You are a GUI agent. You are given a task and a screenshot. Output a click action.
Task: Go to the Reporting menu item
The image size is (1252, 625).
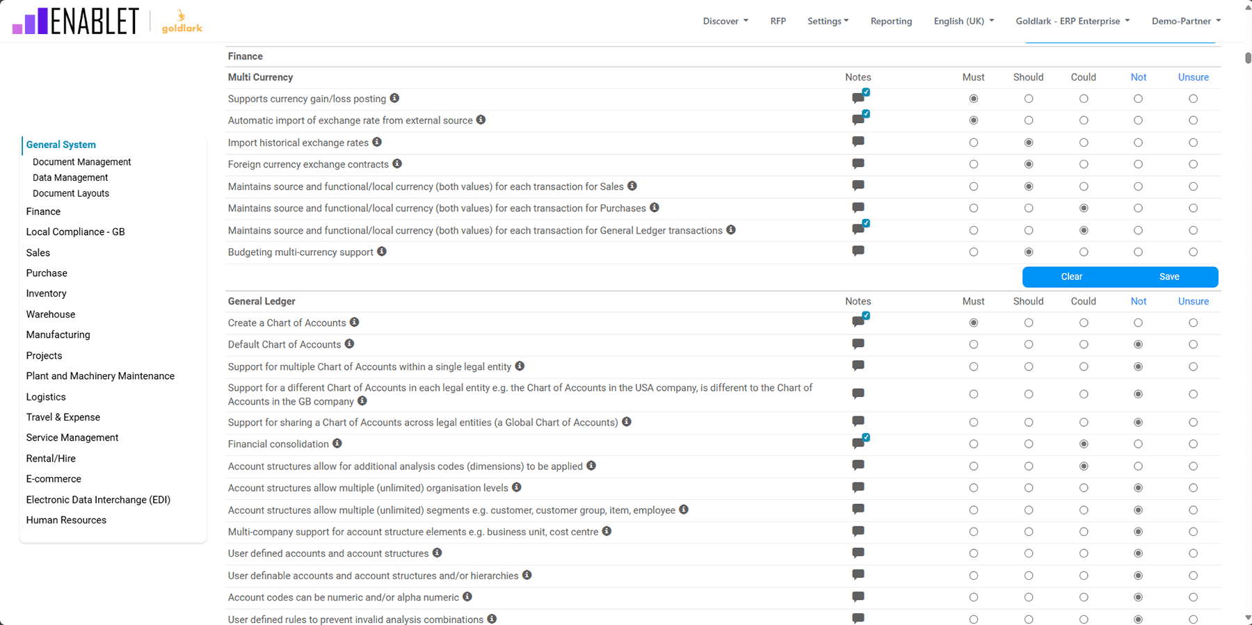point(891,21)
